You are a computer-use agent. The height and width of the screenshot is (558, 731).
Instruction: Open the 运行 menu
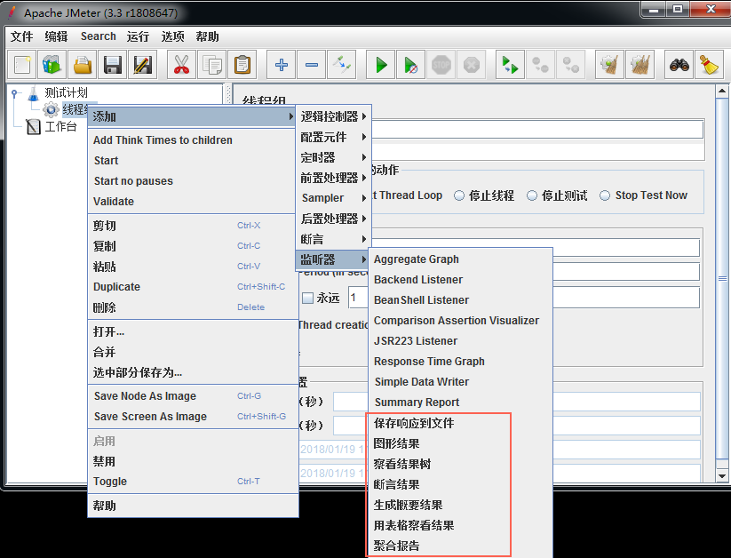pos(138,36)
